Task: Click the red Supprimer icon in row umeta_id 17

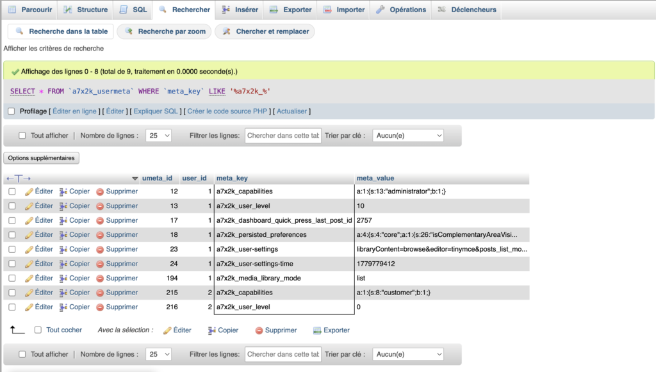Action: pyautogui.click(x=100, y=221)
